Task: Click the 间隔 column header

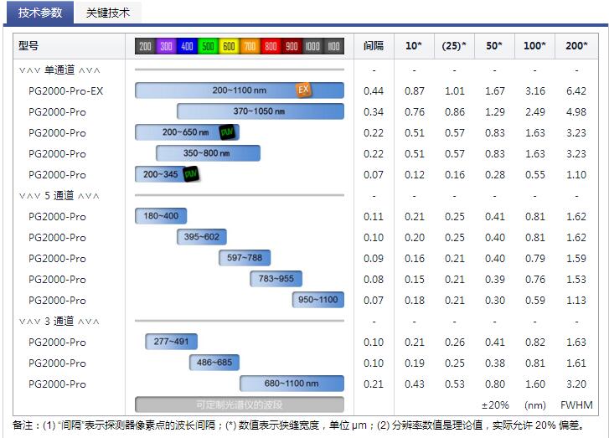Action: 374,46
